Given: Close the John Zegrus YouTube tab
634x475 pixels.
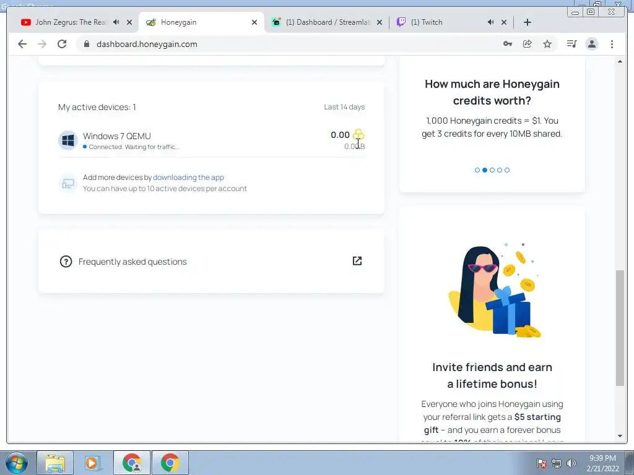Looking at the screenshot, I should 129,22.
